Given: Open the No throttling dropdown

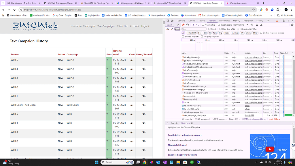Looking at the screenshot, I should click(239, 25).
